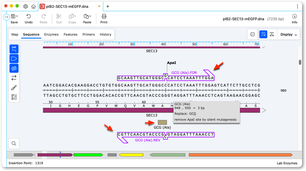
Task: Copy the selected sequence
Action: pos(71,19)
